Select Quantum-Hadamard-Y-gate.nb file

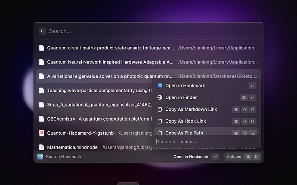click(x=94, y=133)
